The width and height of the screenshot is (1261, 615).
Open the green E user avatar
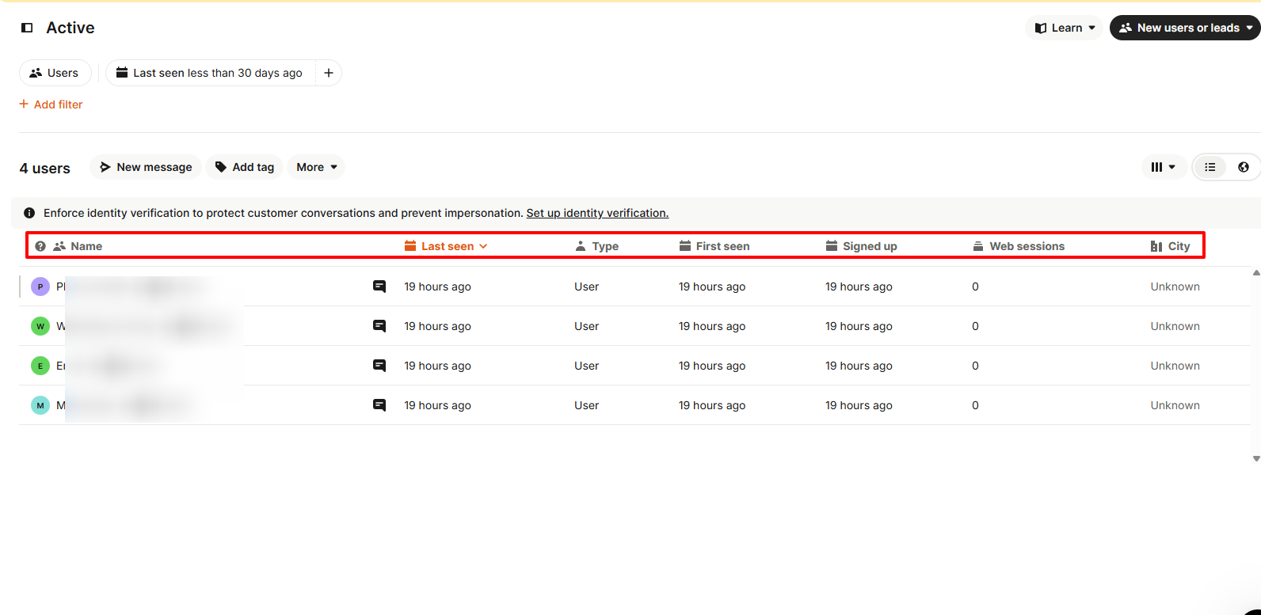click(x=40, y=366)
